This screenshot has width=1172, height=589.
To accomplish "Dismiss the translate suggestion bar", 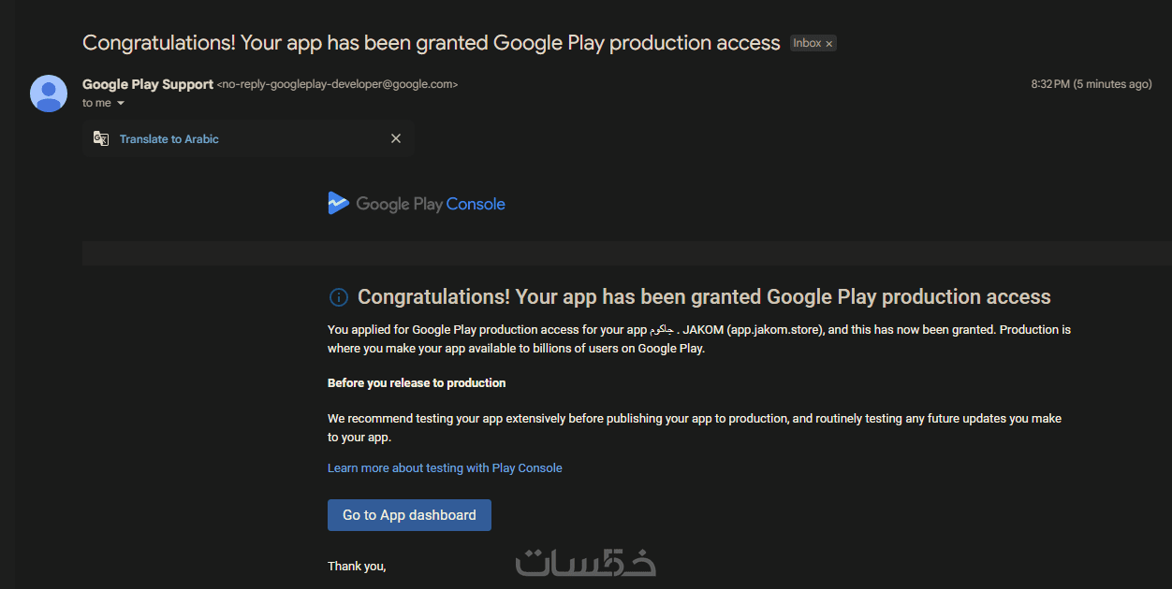I will coord(396,138).
